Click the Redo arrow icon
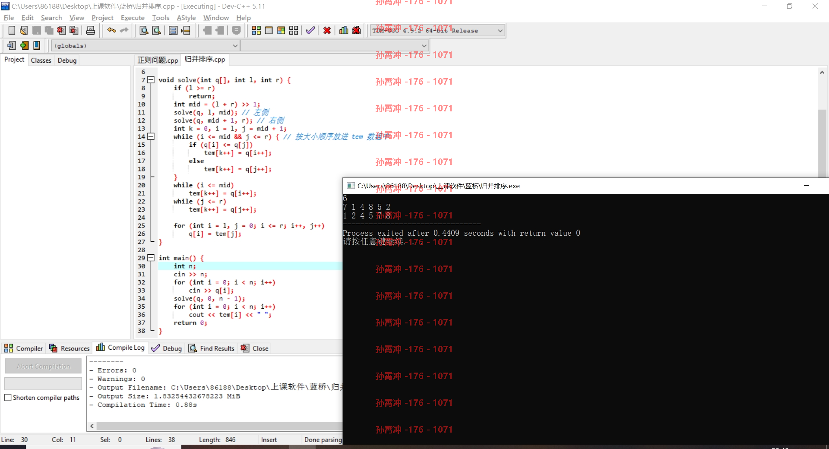The image size is (829, 449). point(124,30)
